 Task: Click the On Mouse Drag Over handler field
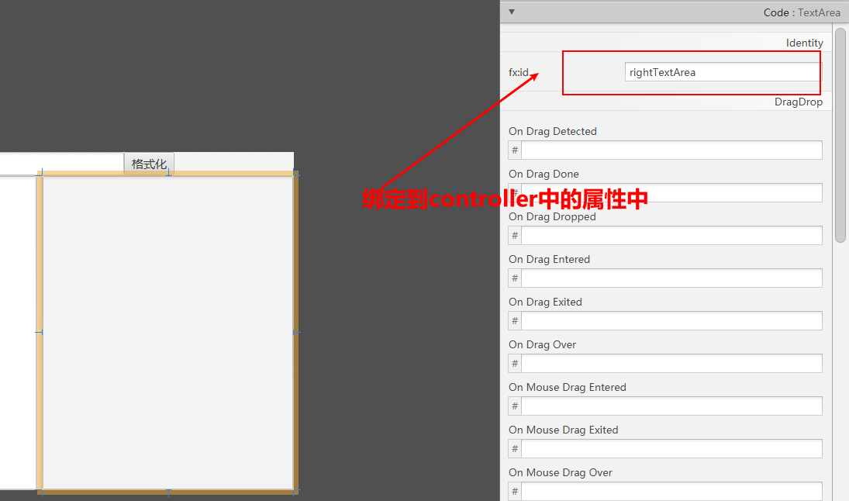671,491
